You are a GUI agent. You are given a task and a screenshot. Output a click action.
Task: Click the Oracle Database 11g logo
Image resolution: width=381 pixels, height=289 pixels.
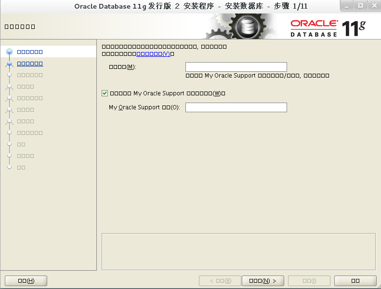tap(328, 28)
